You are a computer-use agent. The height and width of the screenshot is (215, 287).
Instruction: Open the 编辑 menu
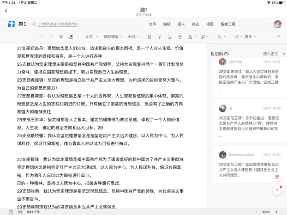(167, 24)
